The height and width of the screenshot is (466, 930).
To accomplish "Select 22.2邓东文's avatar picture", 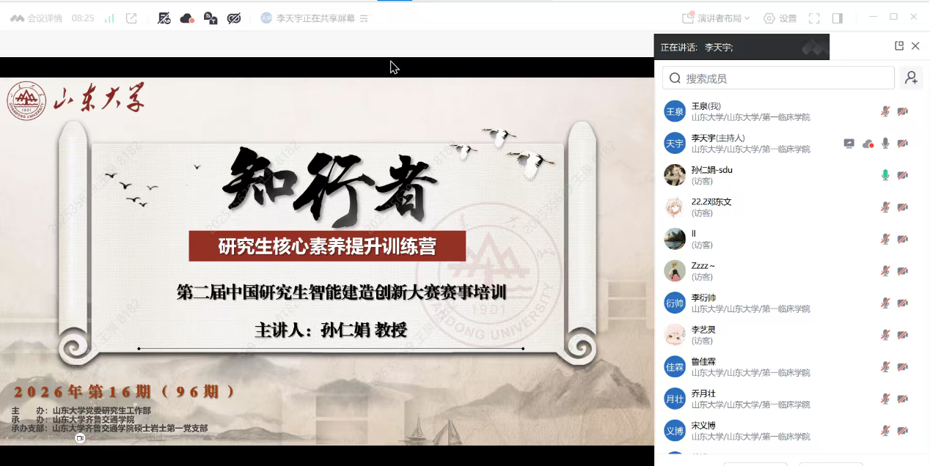I will 675,207.
